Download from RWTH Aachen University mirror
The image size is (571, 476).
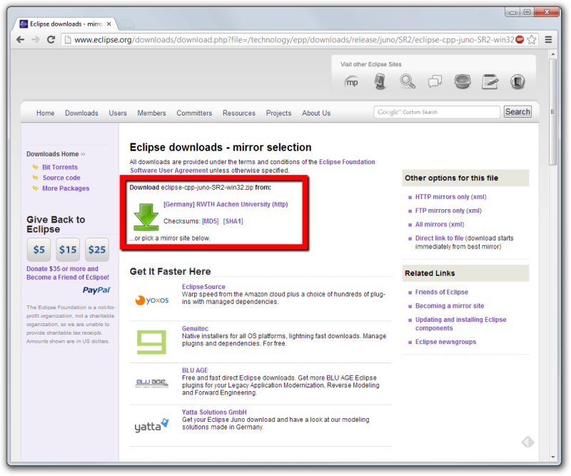(x=226, y=204)
